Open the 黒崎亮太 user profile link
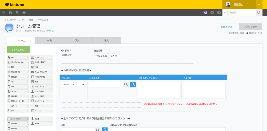 click(238, 5)
